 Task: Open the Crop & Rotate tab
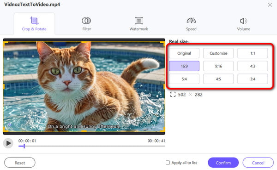[x=34, y=24]
